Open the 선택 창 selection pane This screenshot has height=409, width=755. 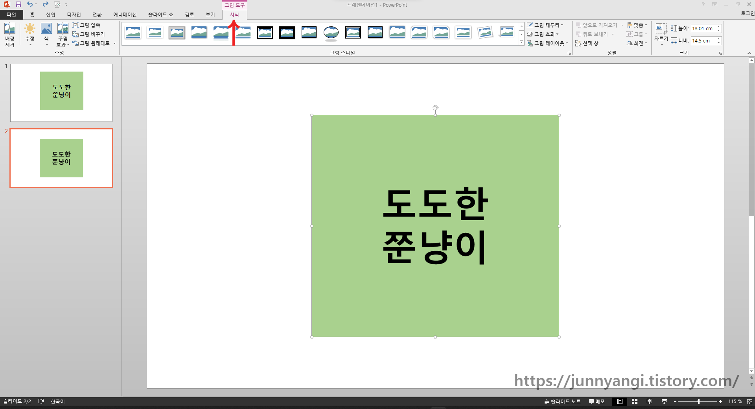(587, 43)
